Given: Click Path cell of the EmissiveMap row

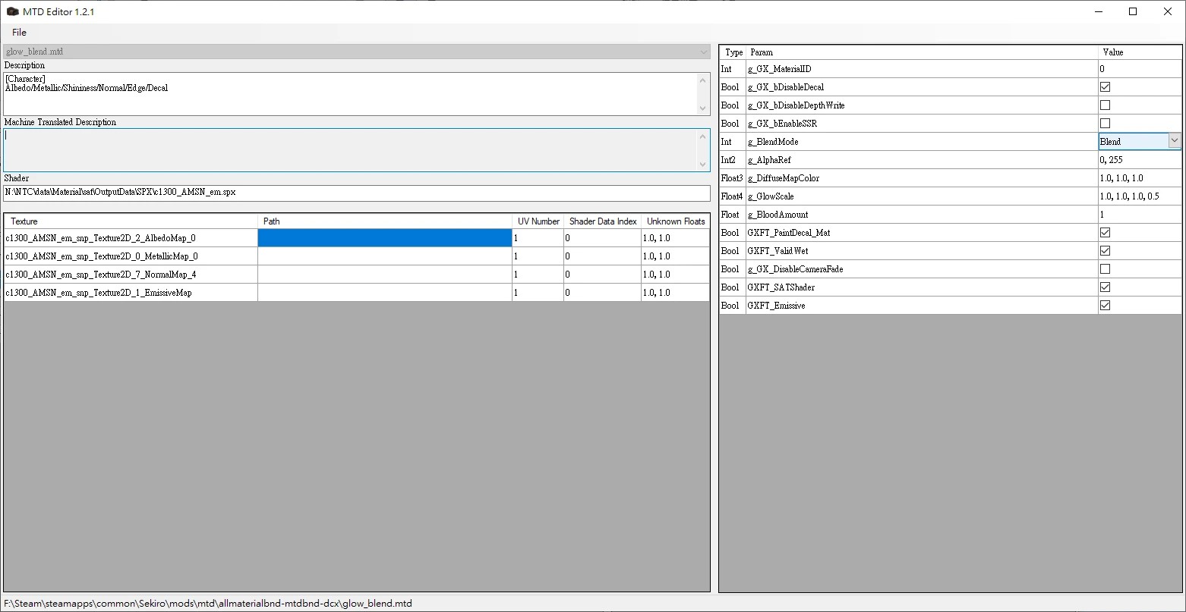Looking at the screenshot, I should click(385, 293).
